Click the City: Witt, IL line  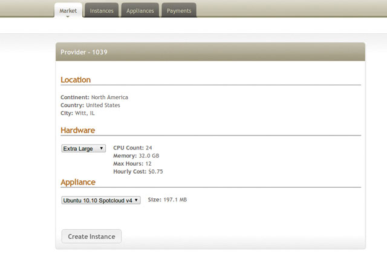[77, 113]
